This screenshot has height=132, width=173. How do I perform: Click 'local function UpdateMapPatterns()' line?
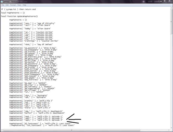tap(19, 16)
